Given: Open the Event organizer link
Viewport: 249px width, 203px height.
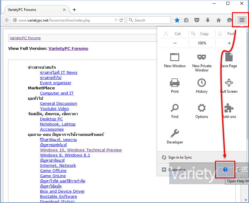Looking at the screenshot, I should pos(56,83).
